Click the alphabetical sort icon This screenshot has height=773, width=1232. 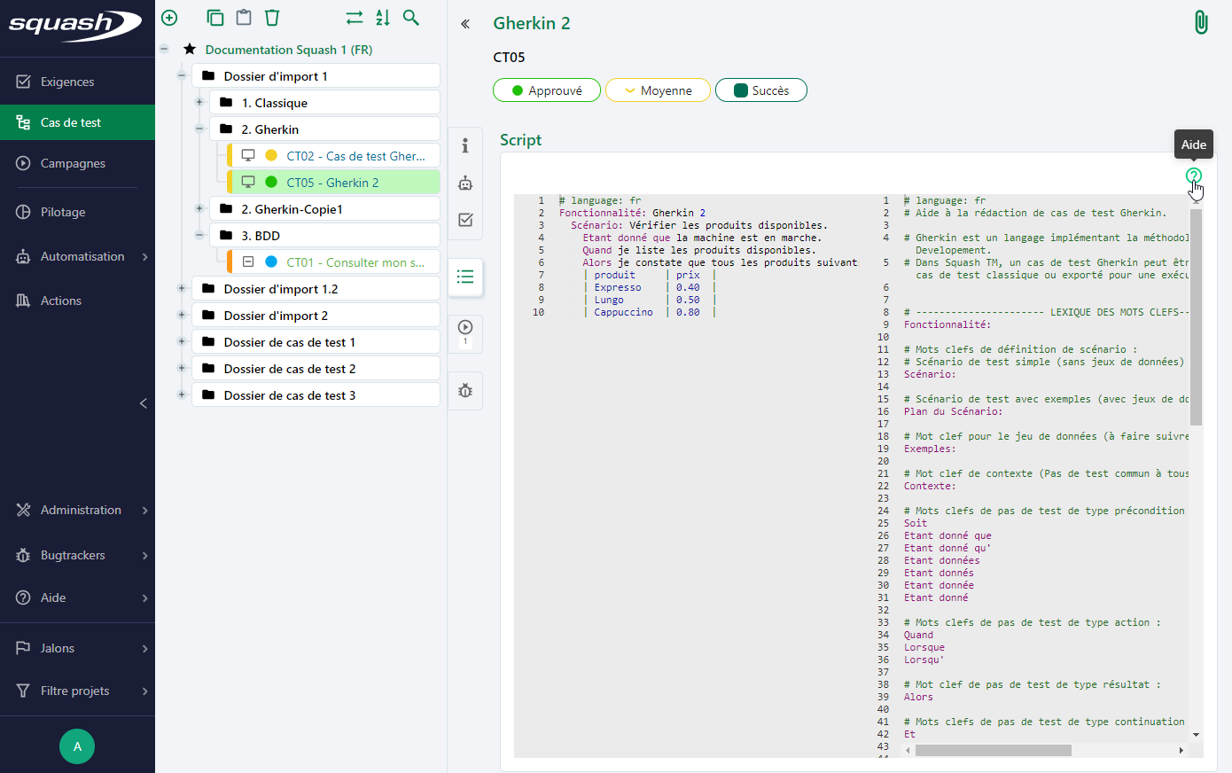383,18
